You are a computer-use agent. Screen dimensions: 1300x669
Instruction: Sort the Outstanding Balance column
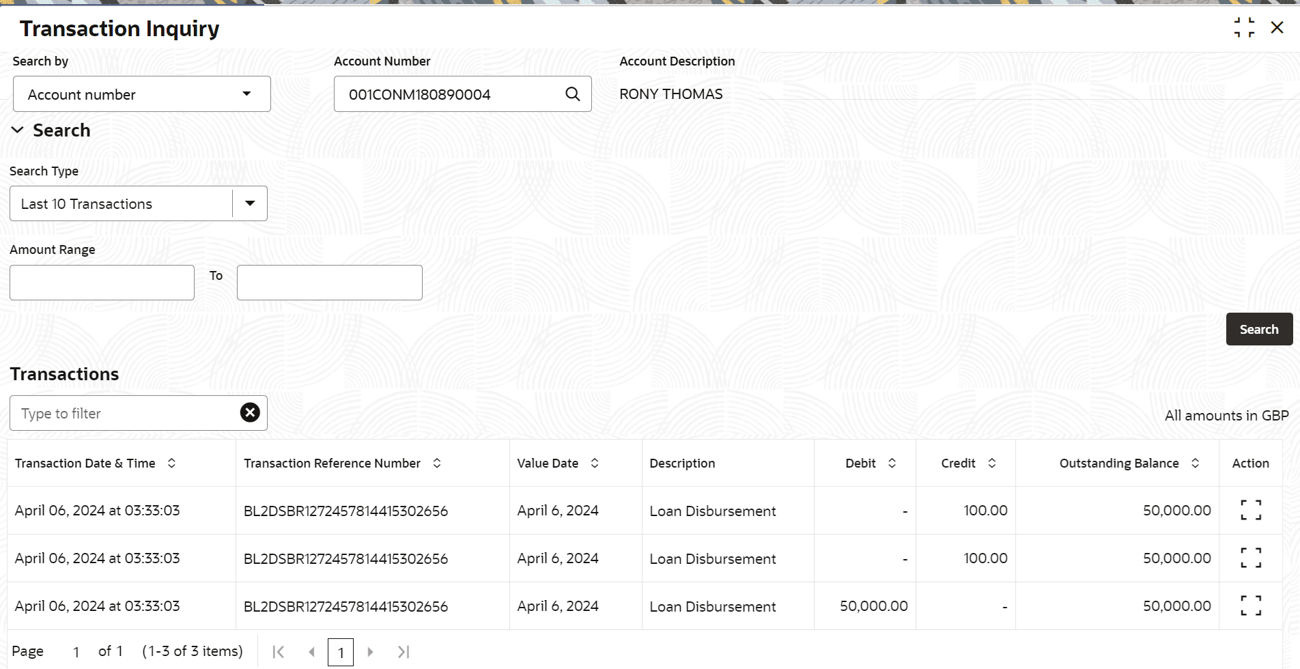[x=1195, y=463]
